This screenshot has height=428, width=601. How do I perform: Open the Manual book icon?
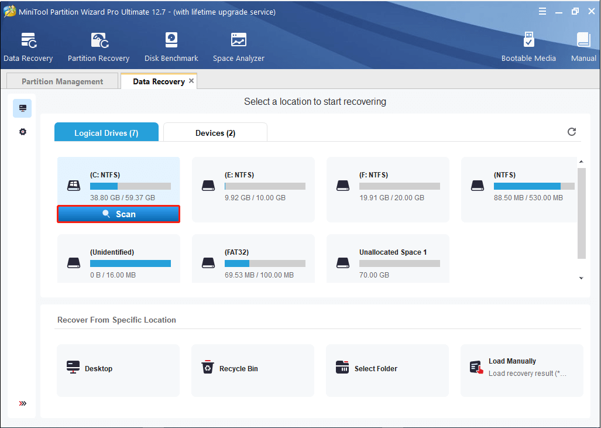(583, 40)
